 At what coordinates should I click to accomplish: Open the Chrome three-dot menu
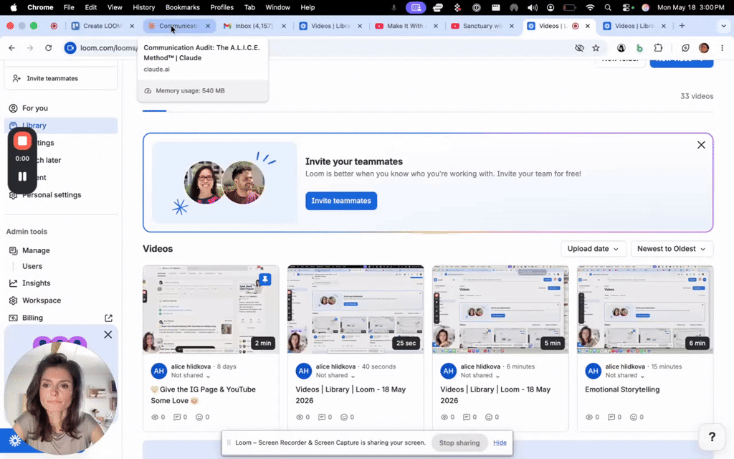point(723,48)
